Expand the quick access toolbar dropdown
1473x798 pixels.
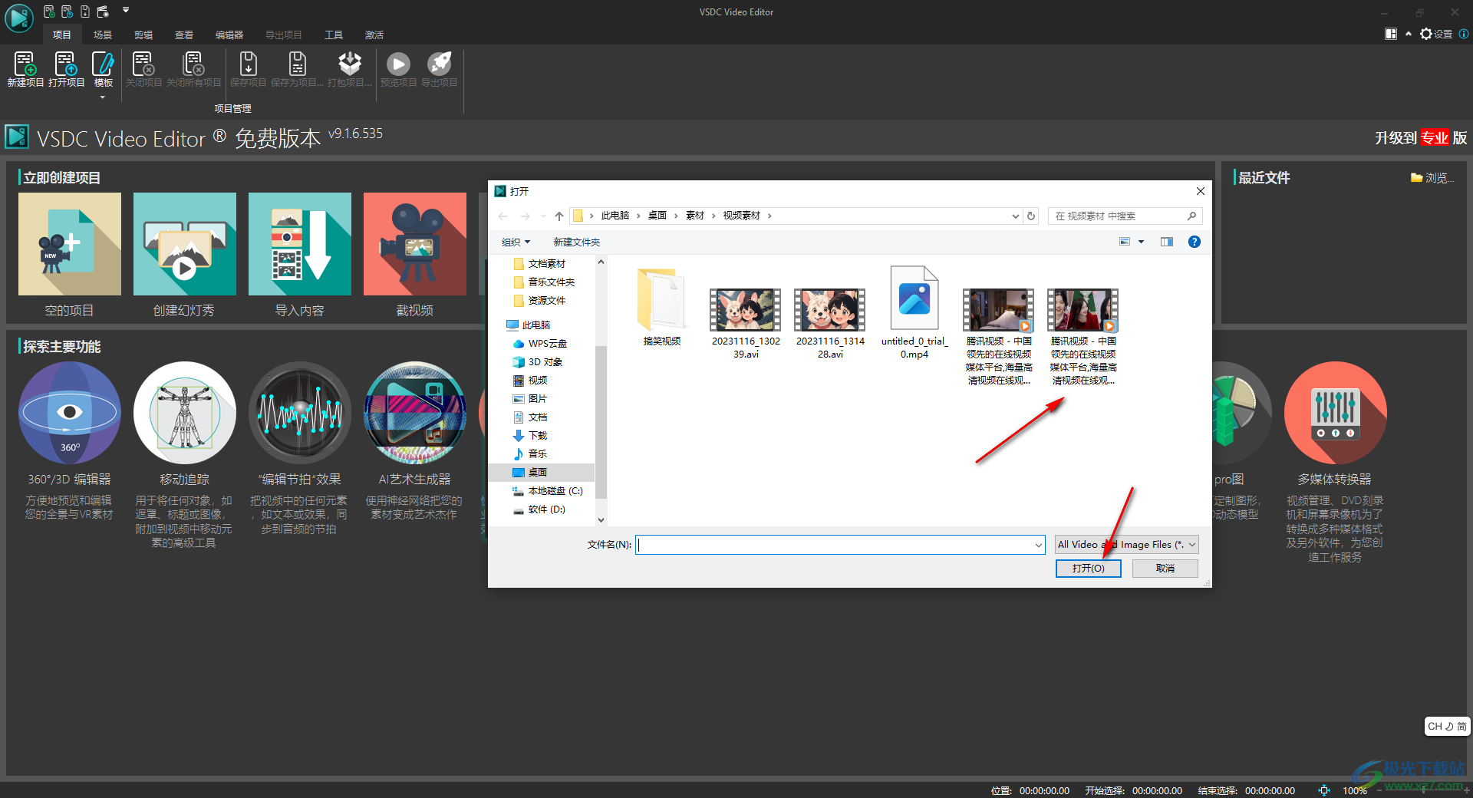coord(126,11)
